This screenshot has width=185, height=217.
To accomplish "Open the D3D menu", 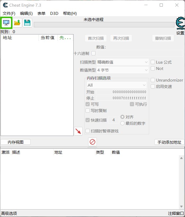I will pos(54,14).
